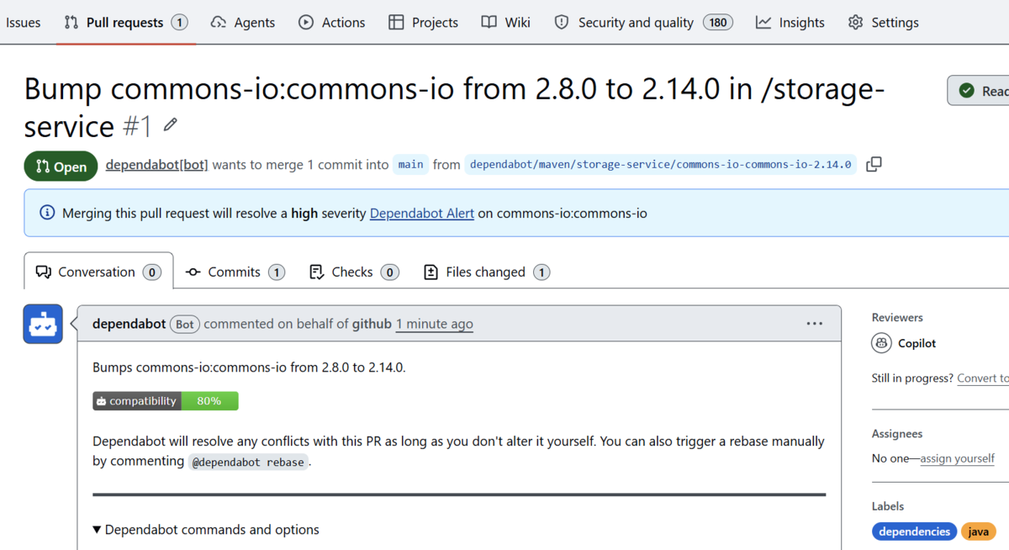Open the comment options ellipsis menu
The width and height of the screenshot is (1009, 550).
(x=815, y=324)
